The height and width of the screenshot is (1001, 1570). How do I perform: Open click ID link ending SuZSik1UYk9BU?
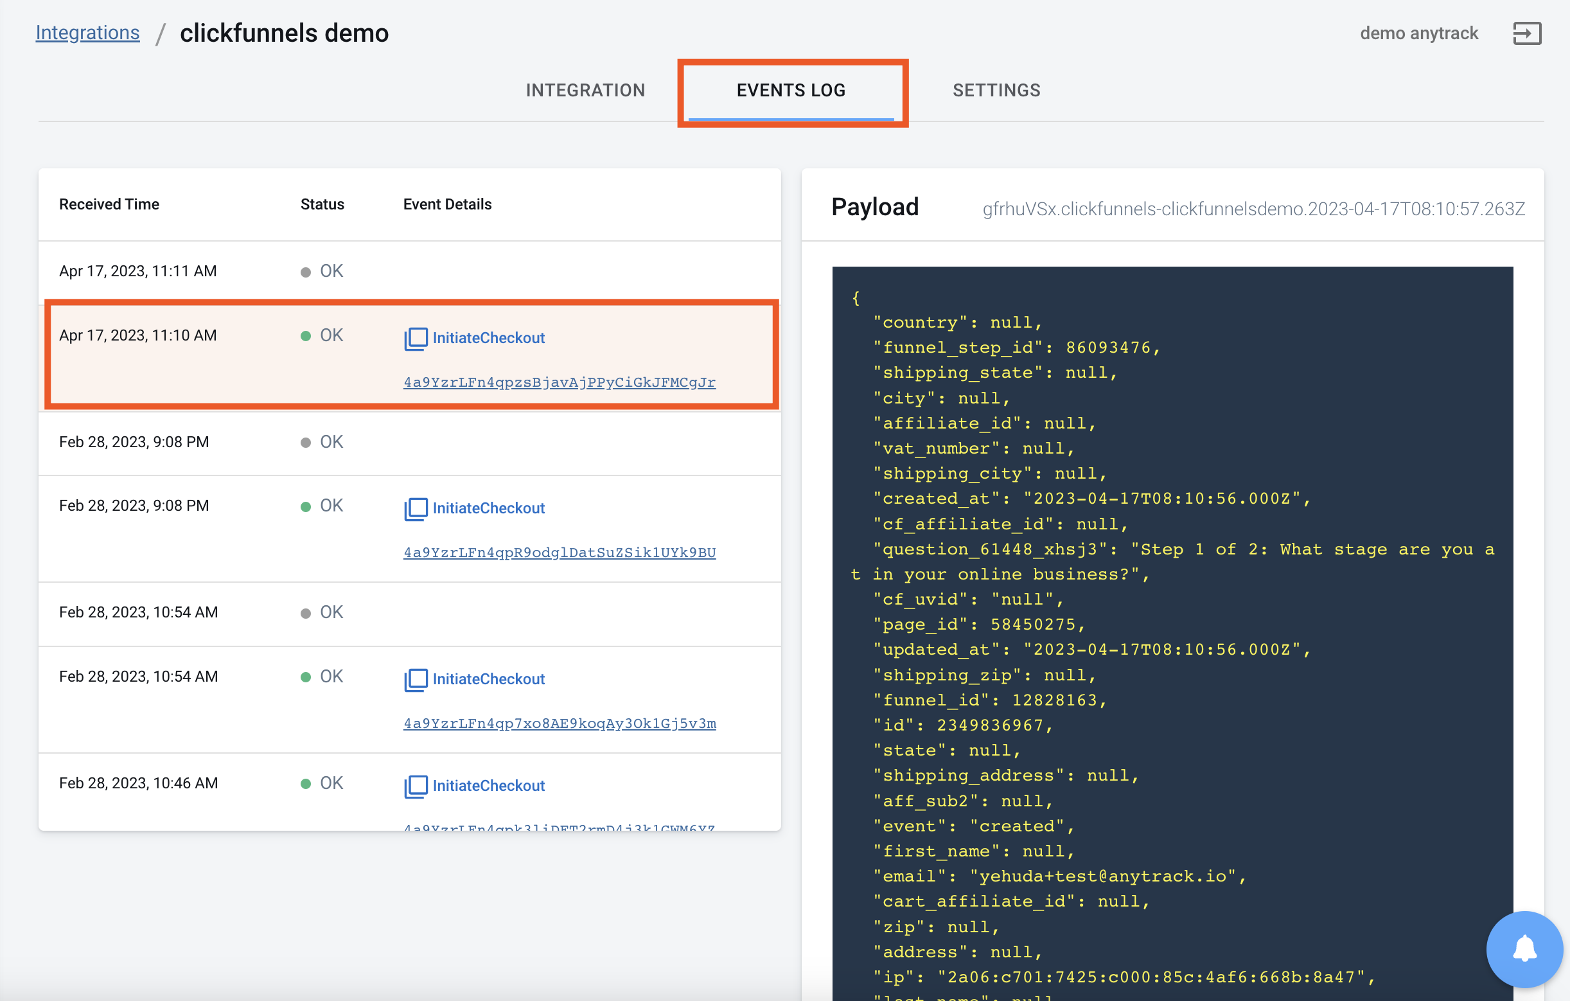559,553
